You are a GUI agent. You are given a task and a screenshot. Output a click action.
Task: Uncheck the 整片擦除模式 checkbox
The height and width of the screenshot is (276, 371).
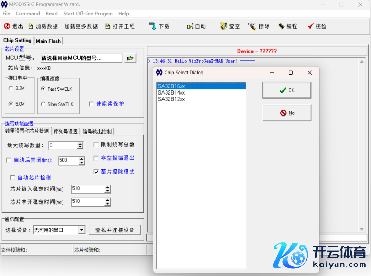tap(96, 172)
